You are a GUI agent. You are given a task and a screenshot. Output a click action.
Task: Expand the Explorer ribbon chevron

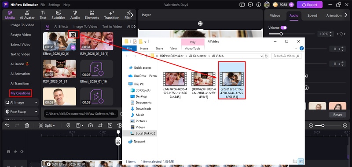(x=296, y=48)
